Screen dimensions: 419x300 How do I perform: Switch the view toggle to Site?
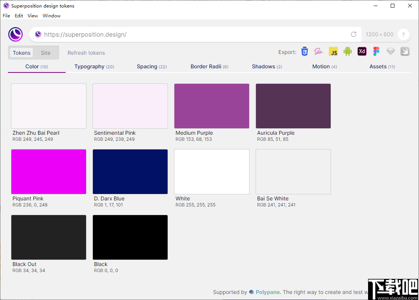tap(46, 53)
